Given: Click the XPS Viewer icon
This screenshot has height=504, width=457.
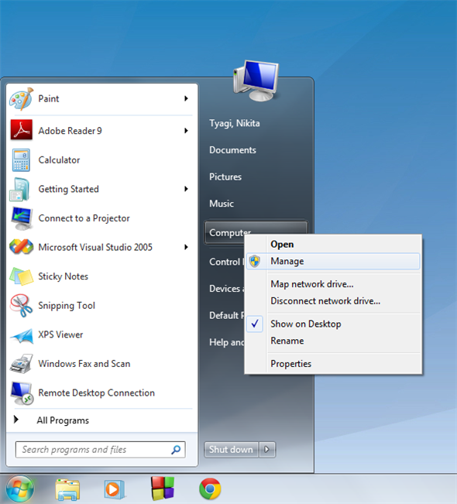Looking at the screenshot, I should click(x=21, y=335).
